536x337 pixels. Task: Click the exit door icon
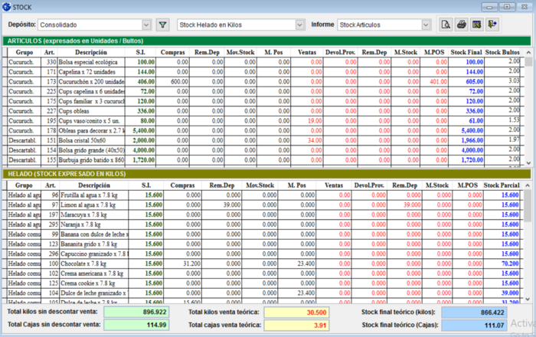(x=492, y=25)
